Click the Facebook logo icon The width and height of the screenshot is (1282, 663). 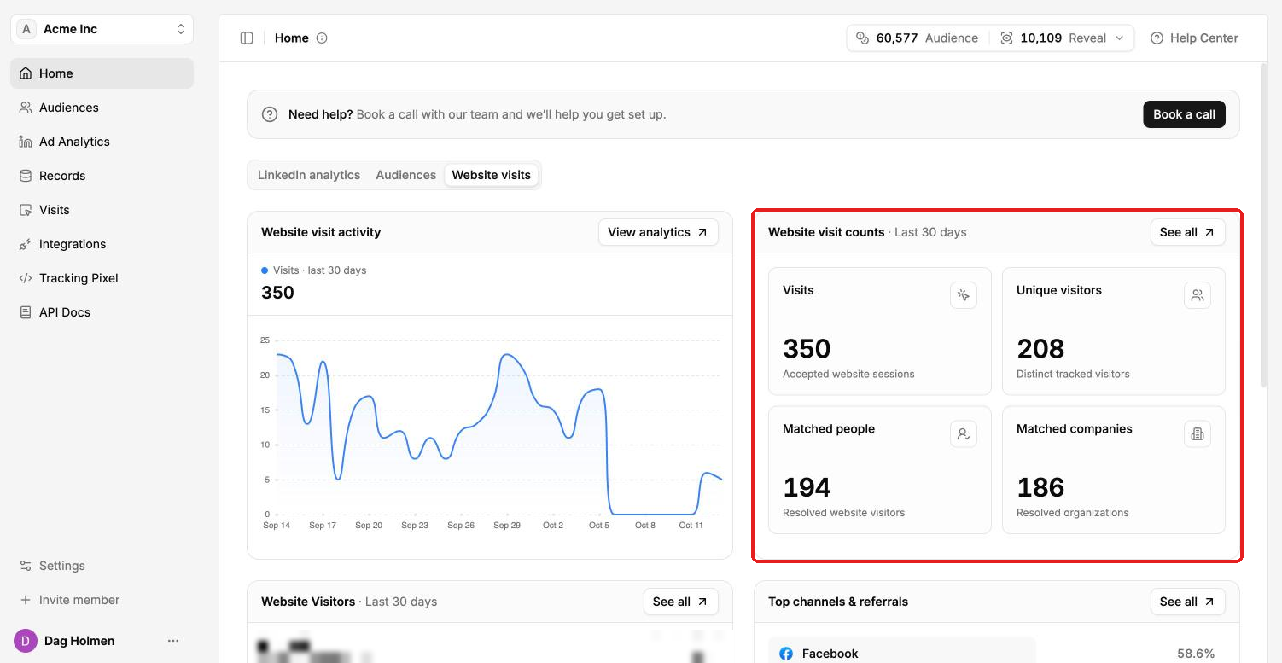tap(786, 654)
